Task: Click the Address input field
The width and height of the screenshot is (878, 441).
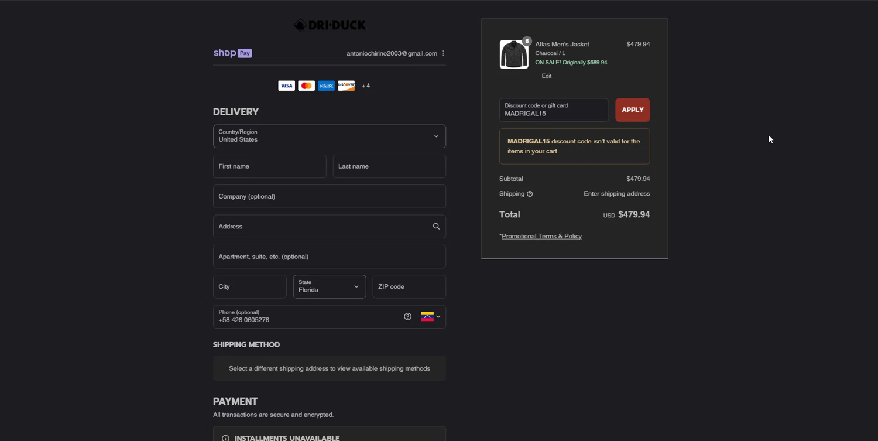Action: 330,226
